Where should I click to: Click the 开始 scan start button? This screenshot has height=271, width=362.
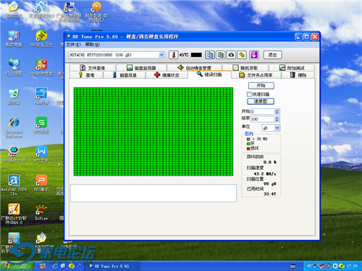click(x=261, y=85)
